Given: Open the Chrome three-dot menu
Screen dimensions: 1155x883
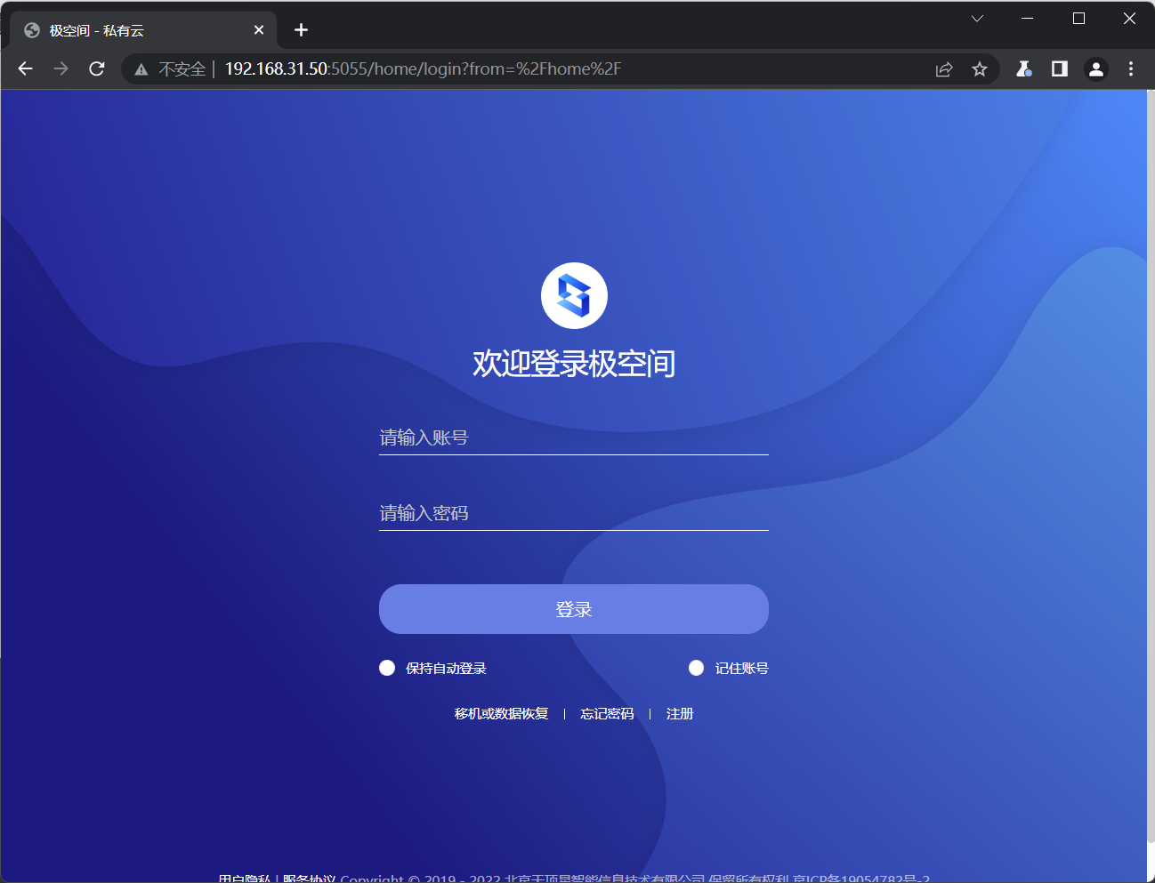Looking at the screenshot, I should tap(1131, 68).
